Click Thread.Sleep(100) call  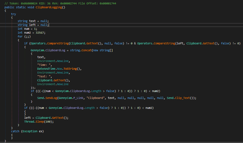click(x=38, y=122)
